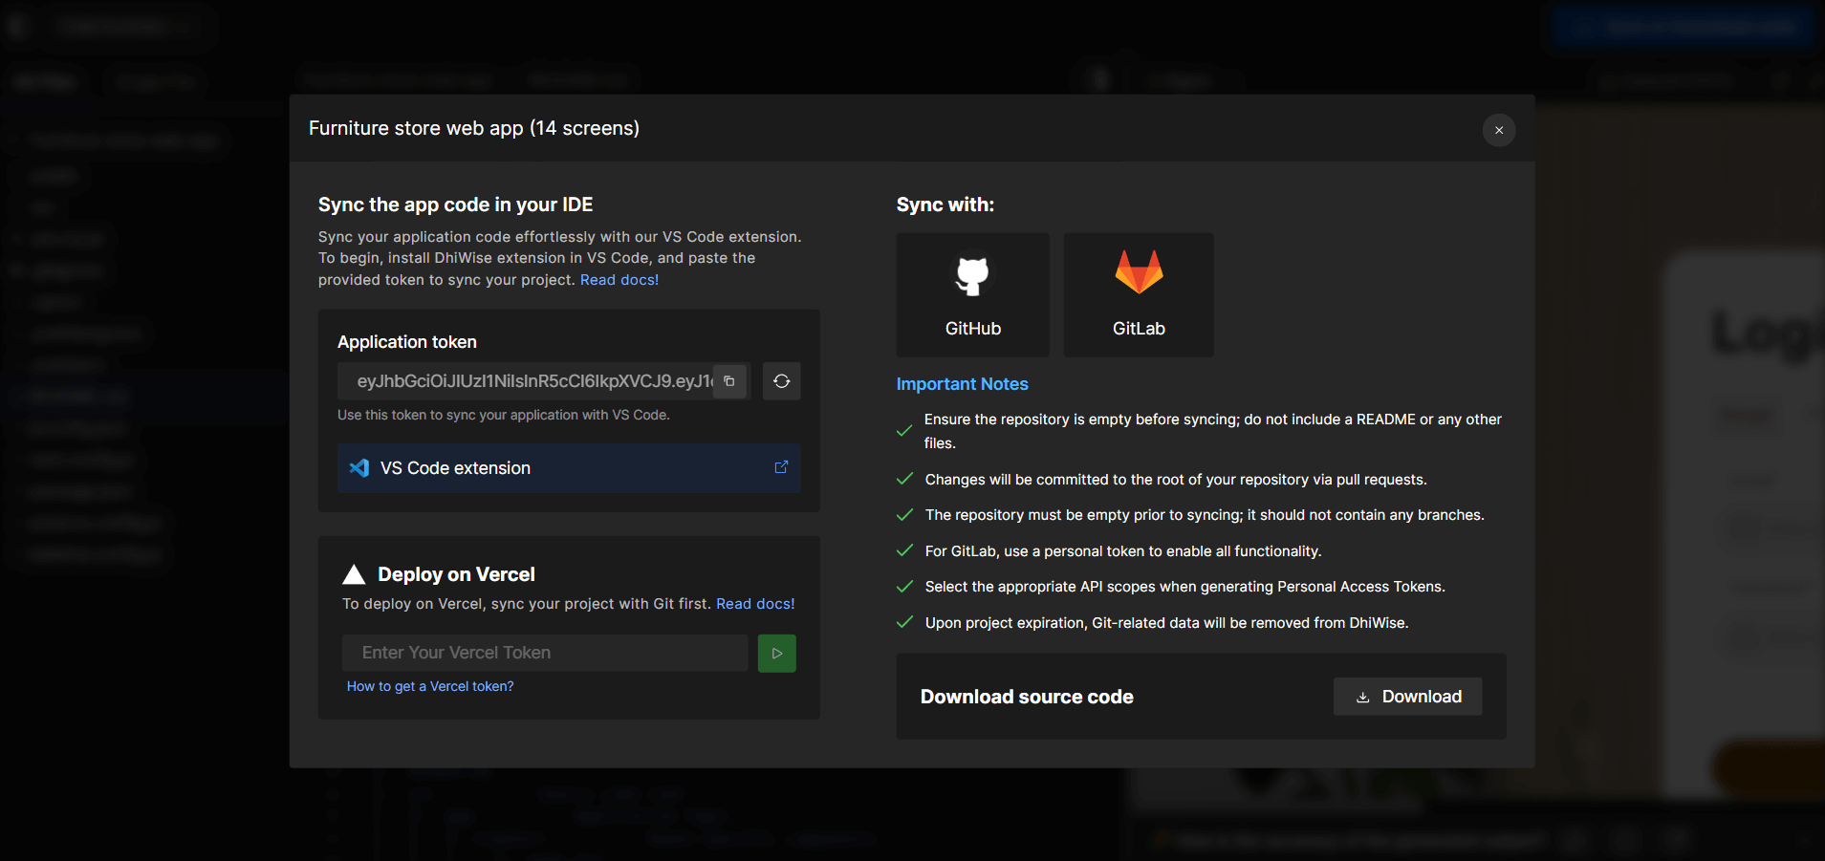The image size is (1825, 861).
Task: Submit the Vercel token with the green play button
Action: click(777, 654)
